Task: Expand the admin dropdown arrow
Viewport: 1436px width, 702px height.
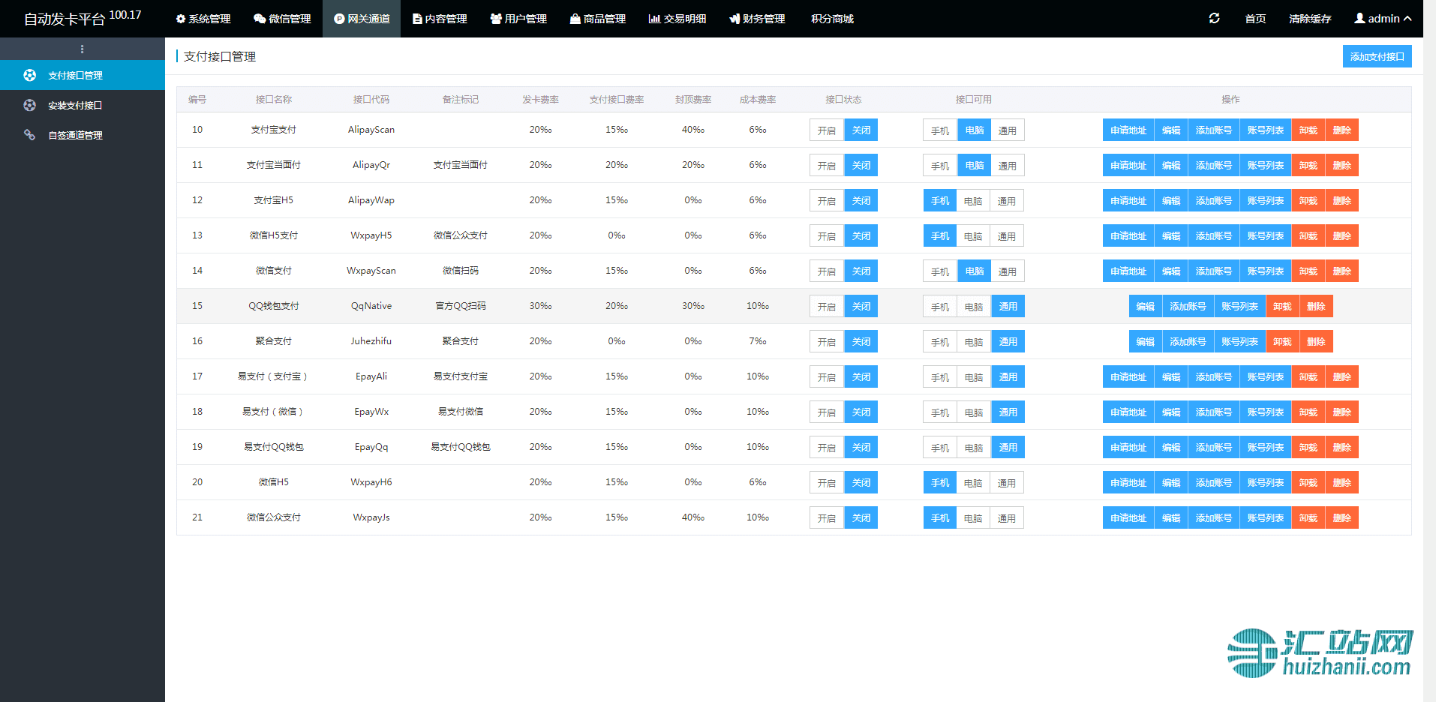Action: pyautogui.click(x=1407, y=19)
